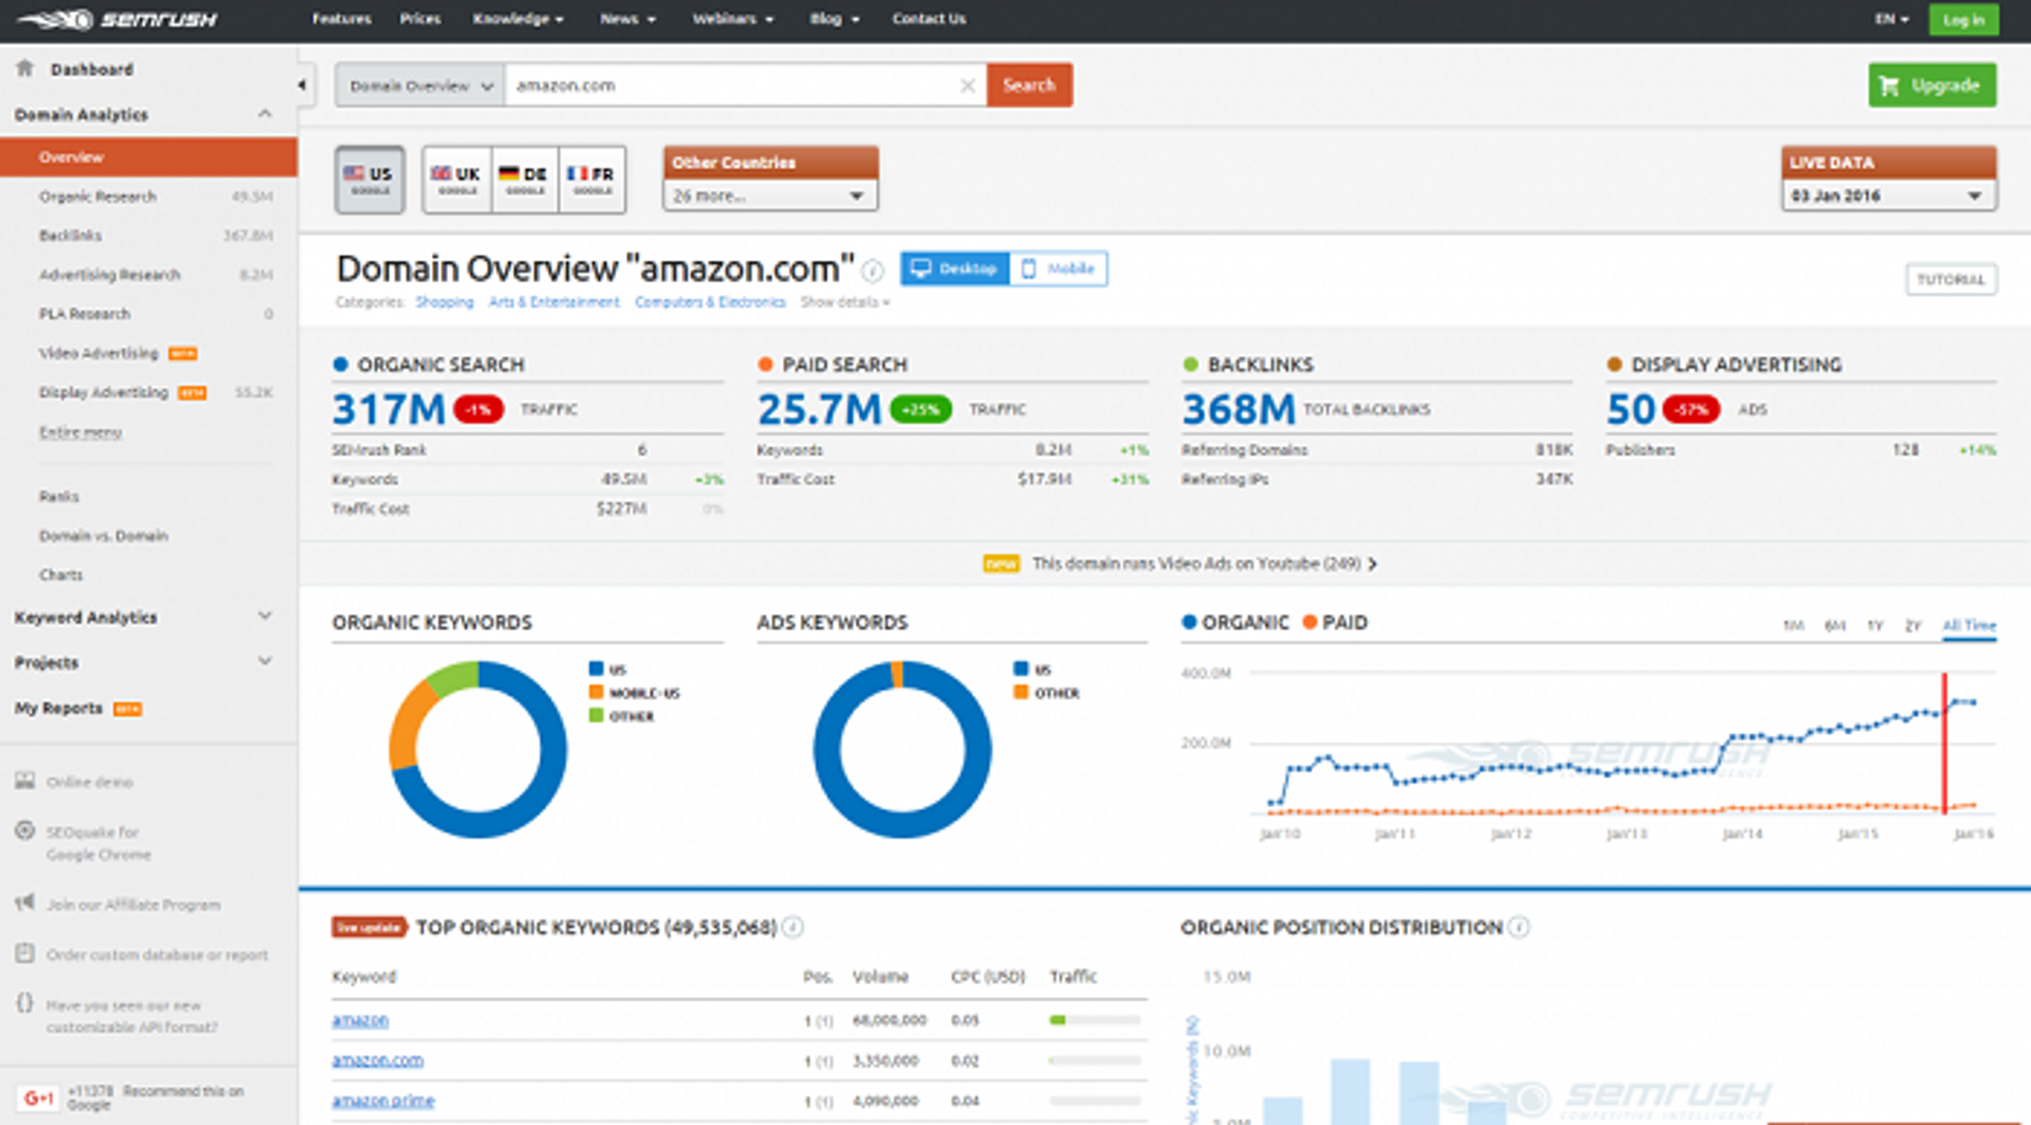Select the FR Google database

coord(592,180)
